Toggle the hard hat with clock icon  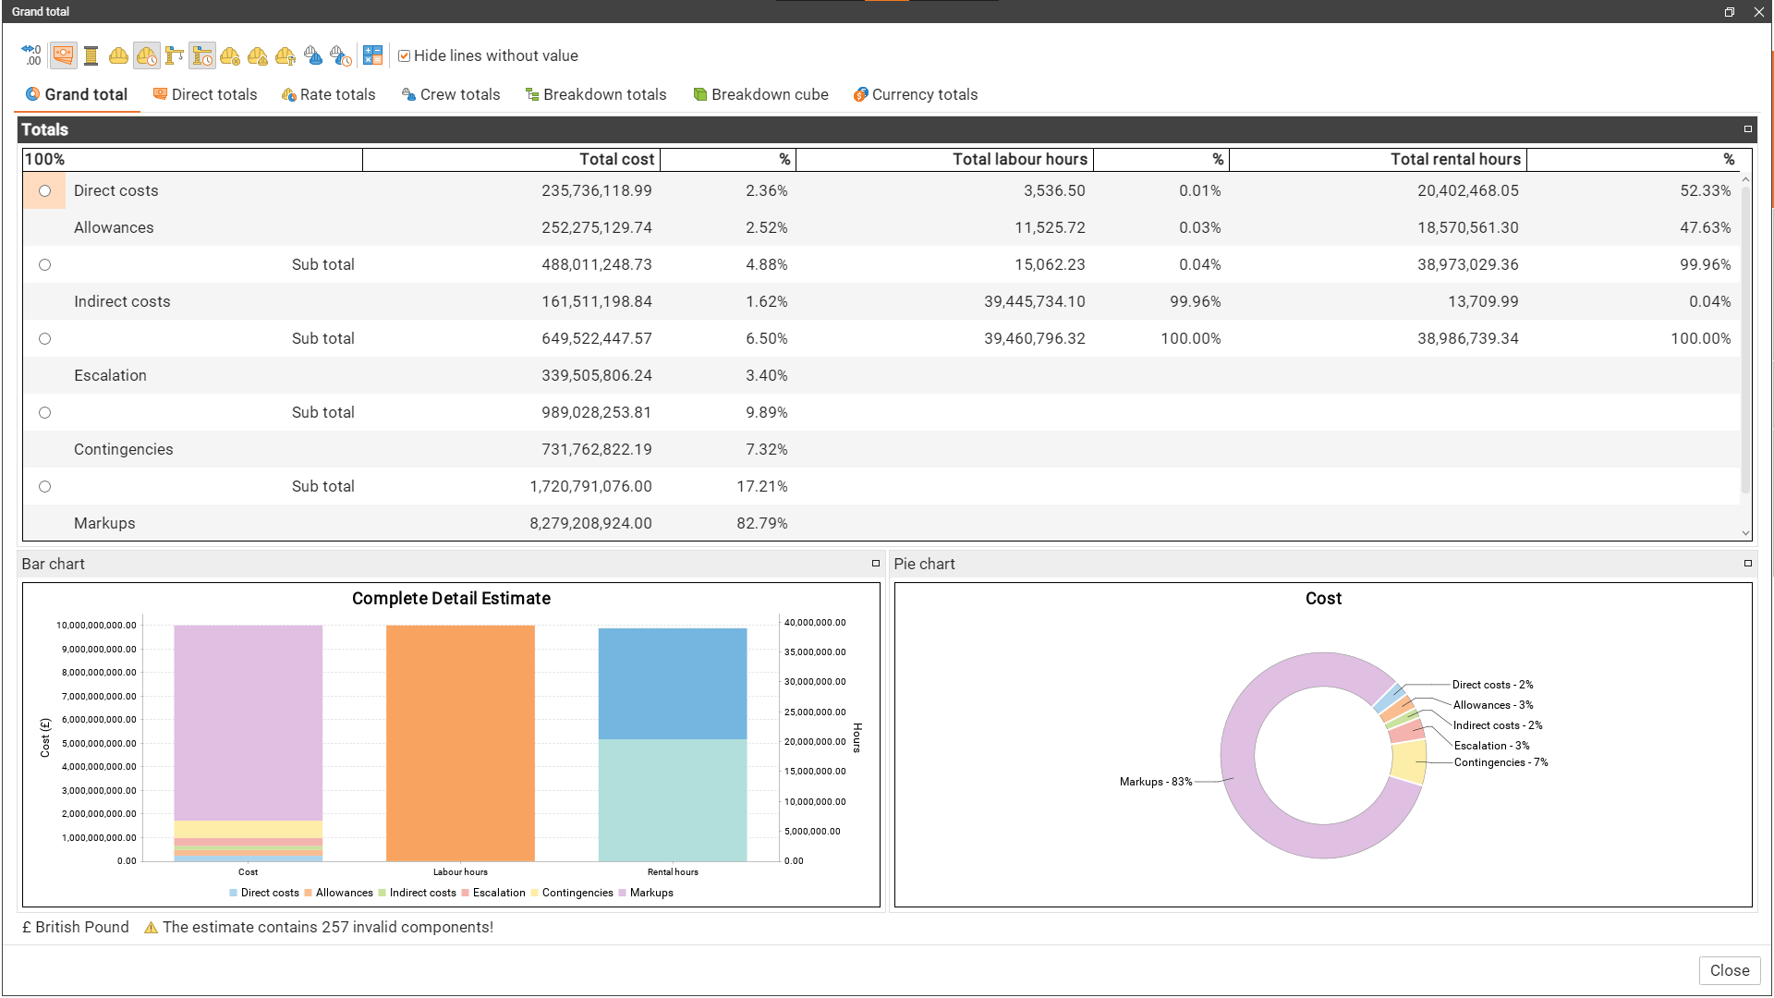146,55
